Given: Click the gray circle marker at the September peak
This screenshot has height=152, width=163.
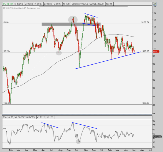Looking at the screenshot, I should [73, 19].
